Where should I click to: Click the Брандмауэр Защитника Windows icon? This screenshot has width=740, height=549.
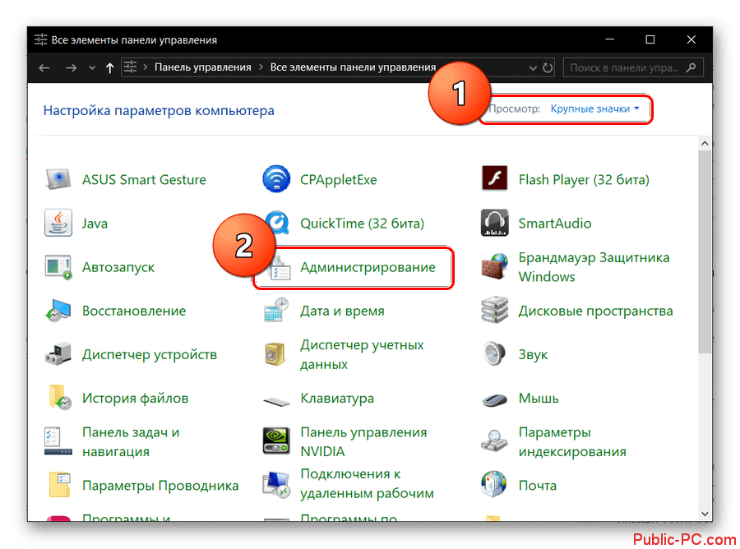494,267
